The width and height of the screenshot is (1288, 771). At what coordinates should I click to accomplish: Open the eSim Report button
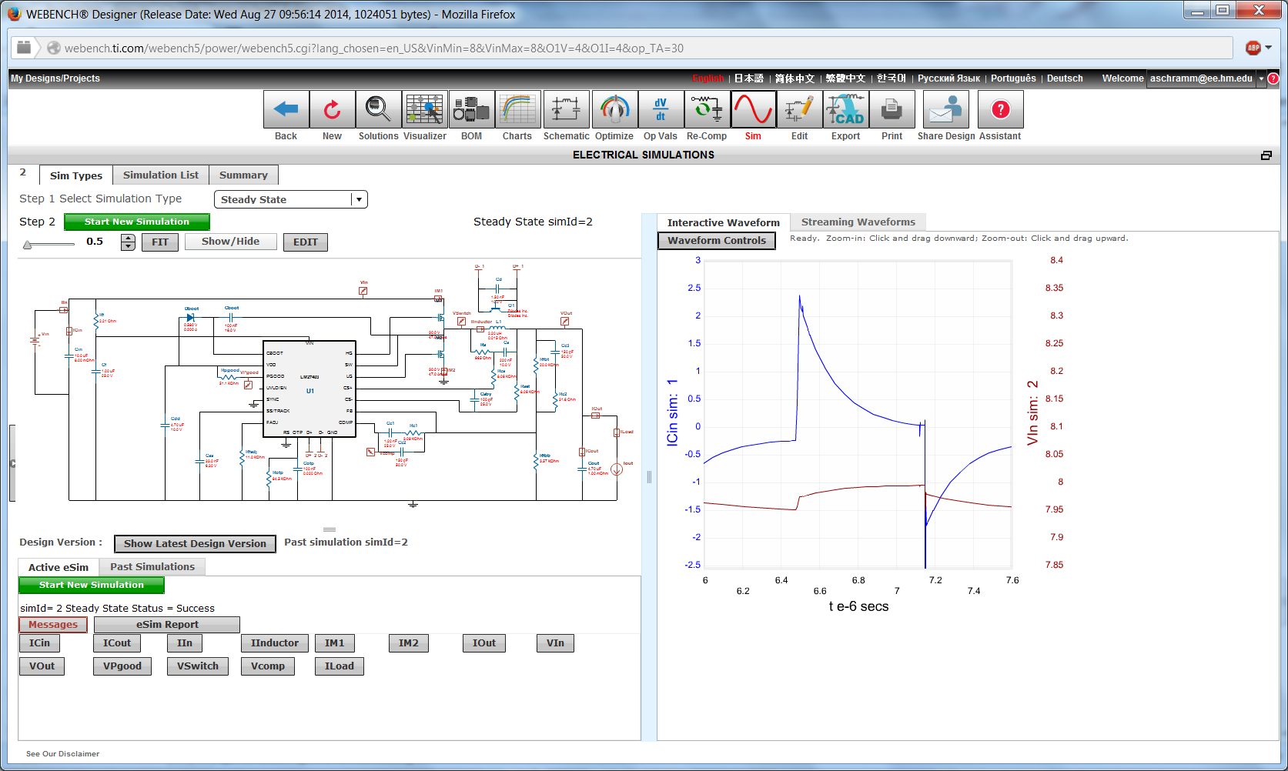[x=167, y=625]
